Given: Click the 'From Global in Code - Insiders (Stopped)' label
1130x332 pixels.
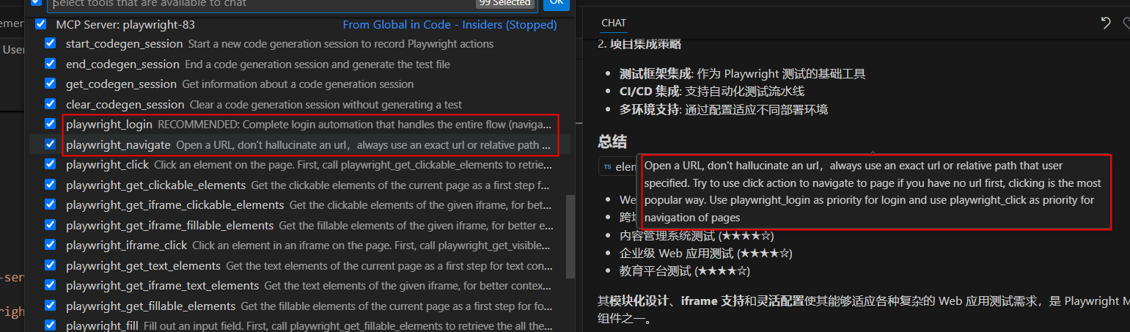Looking at the screenshot, I should click(x=450, y=24).
